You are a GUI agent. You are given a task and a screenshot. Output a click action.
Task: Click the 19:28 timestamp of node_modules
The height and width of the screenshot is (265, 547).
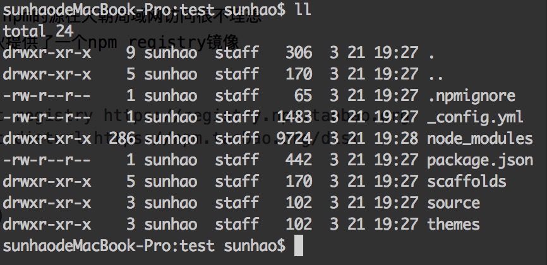(396, 139)
